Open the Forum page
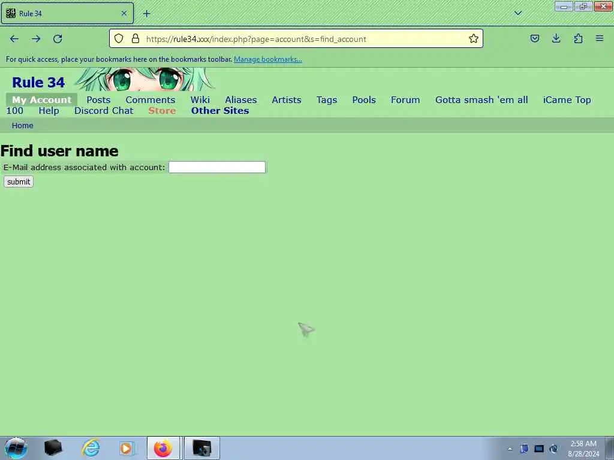The width and height of the screenshot is (614, 460). pyautogui.click(x=405, y=100)
